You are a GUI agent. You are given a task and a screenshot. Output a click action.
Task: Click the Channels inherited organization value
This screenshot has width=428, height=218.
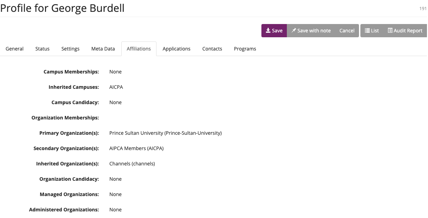tap(132, 164)
